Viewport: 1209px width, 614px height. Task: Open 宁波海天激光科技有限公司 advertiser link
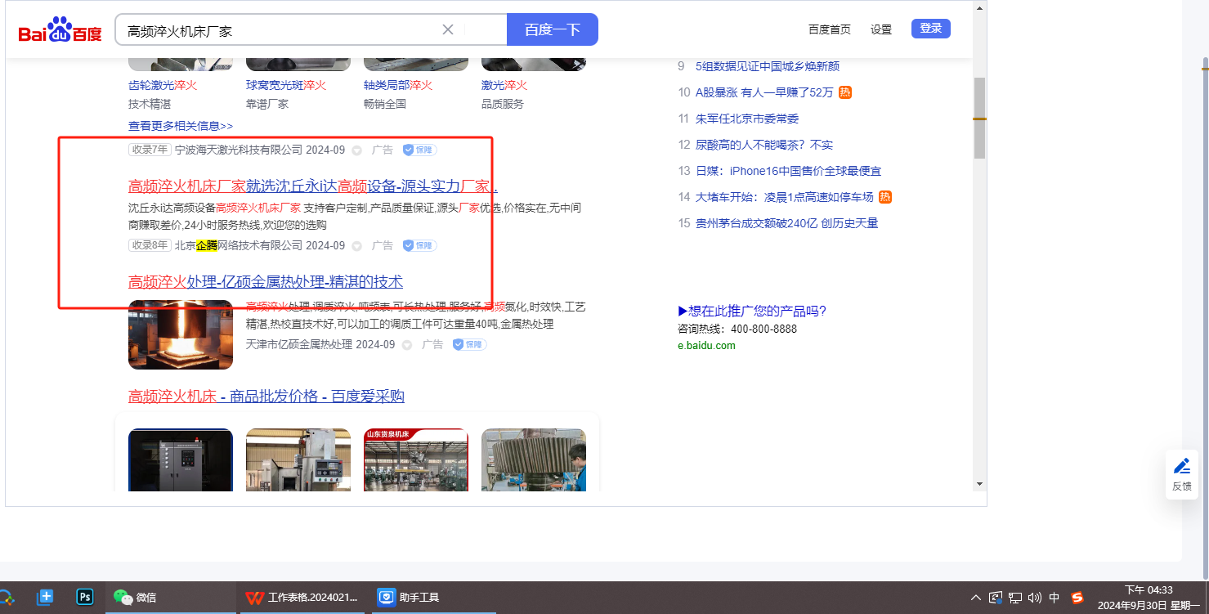tap(239, 150)
